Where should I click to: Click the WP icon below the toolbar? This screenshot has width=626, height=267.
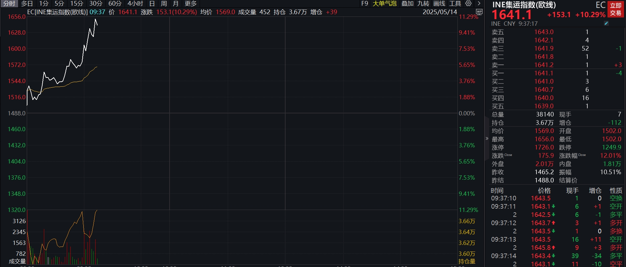(479, 12)
